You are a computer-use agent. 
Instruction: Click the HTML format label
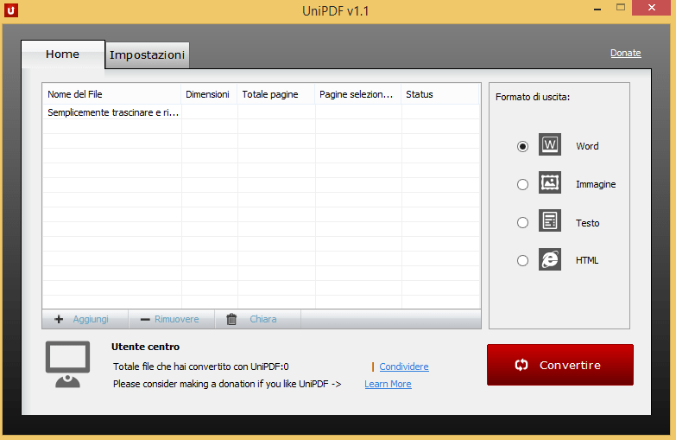point(587,260)
